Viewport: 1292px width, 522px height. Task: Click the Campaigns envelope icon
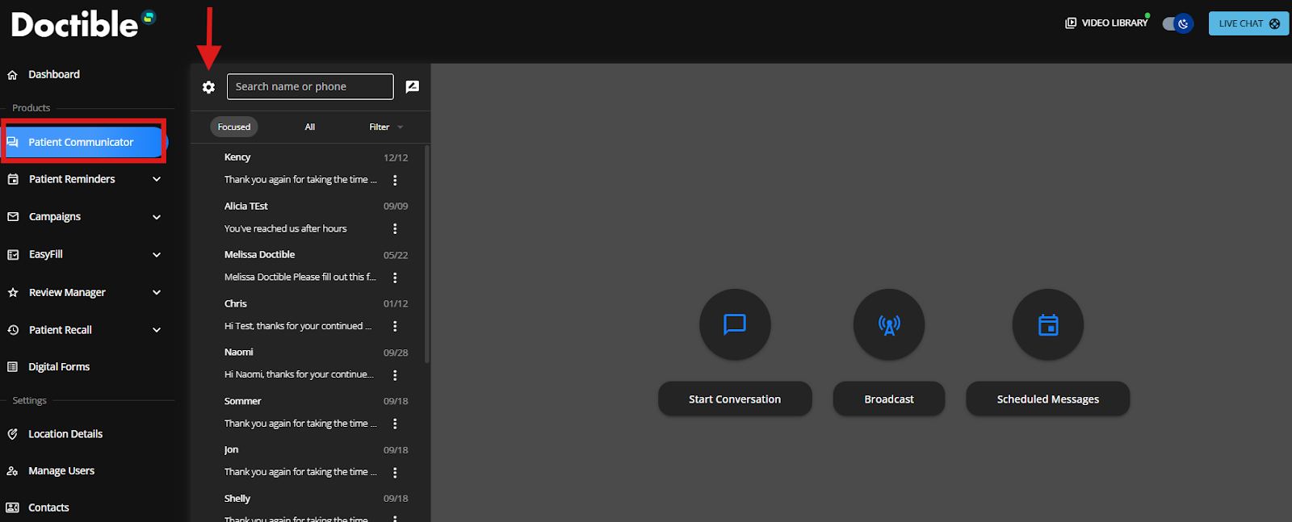(x=13, y=217)
